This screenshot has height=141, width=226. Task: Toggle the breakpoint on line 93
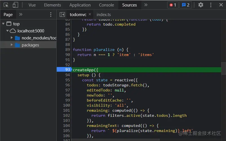(67, 70)
